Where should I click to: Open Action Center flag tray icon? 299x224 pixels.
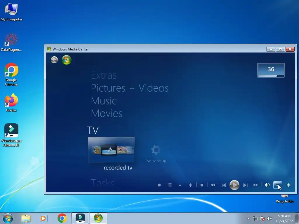263,218
